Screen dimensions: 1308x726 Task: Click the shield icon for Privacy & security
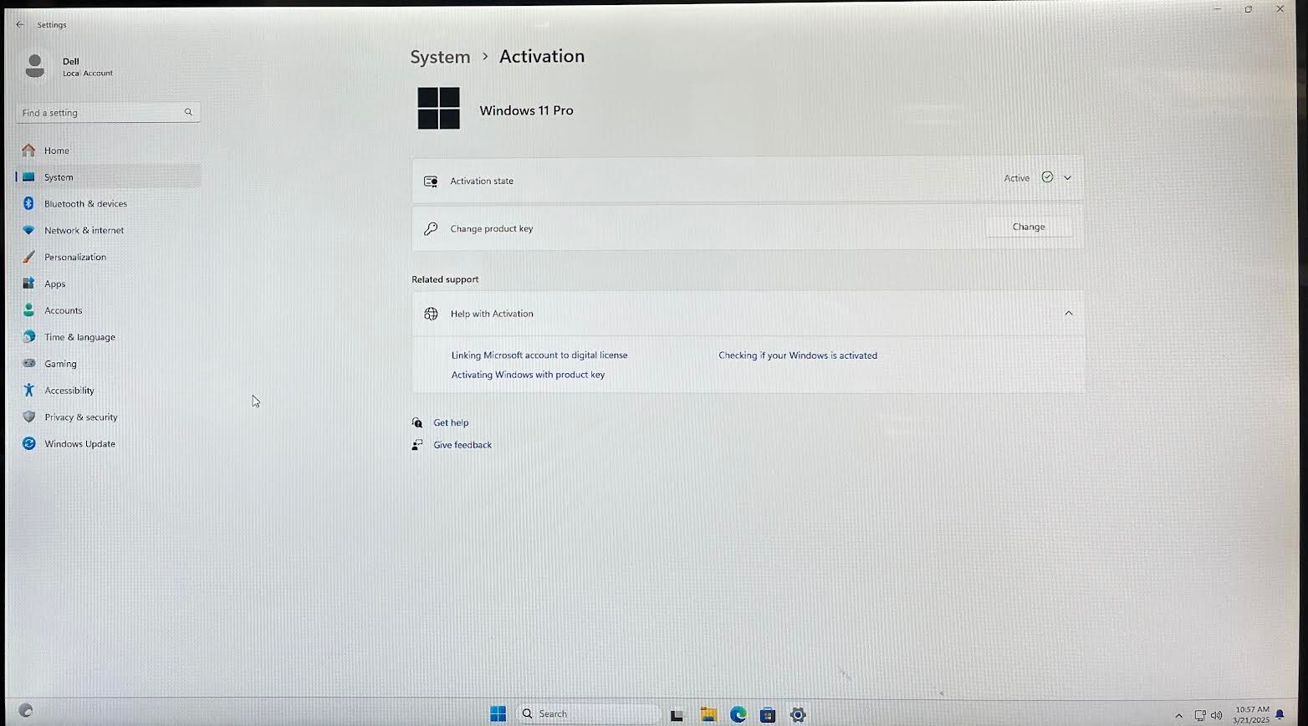28,417
